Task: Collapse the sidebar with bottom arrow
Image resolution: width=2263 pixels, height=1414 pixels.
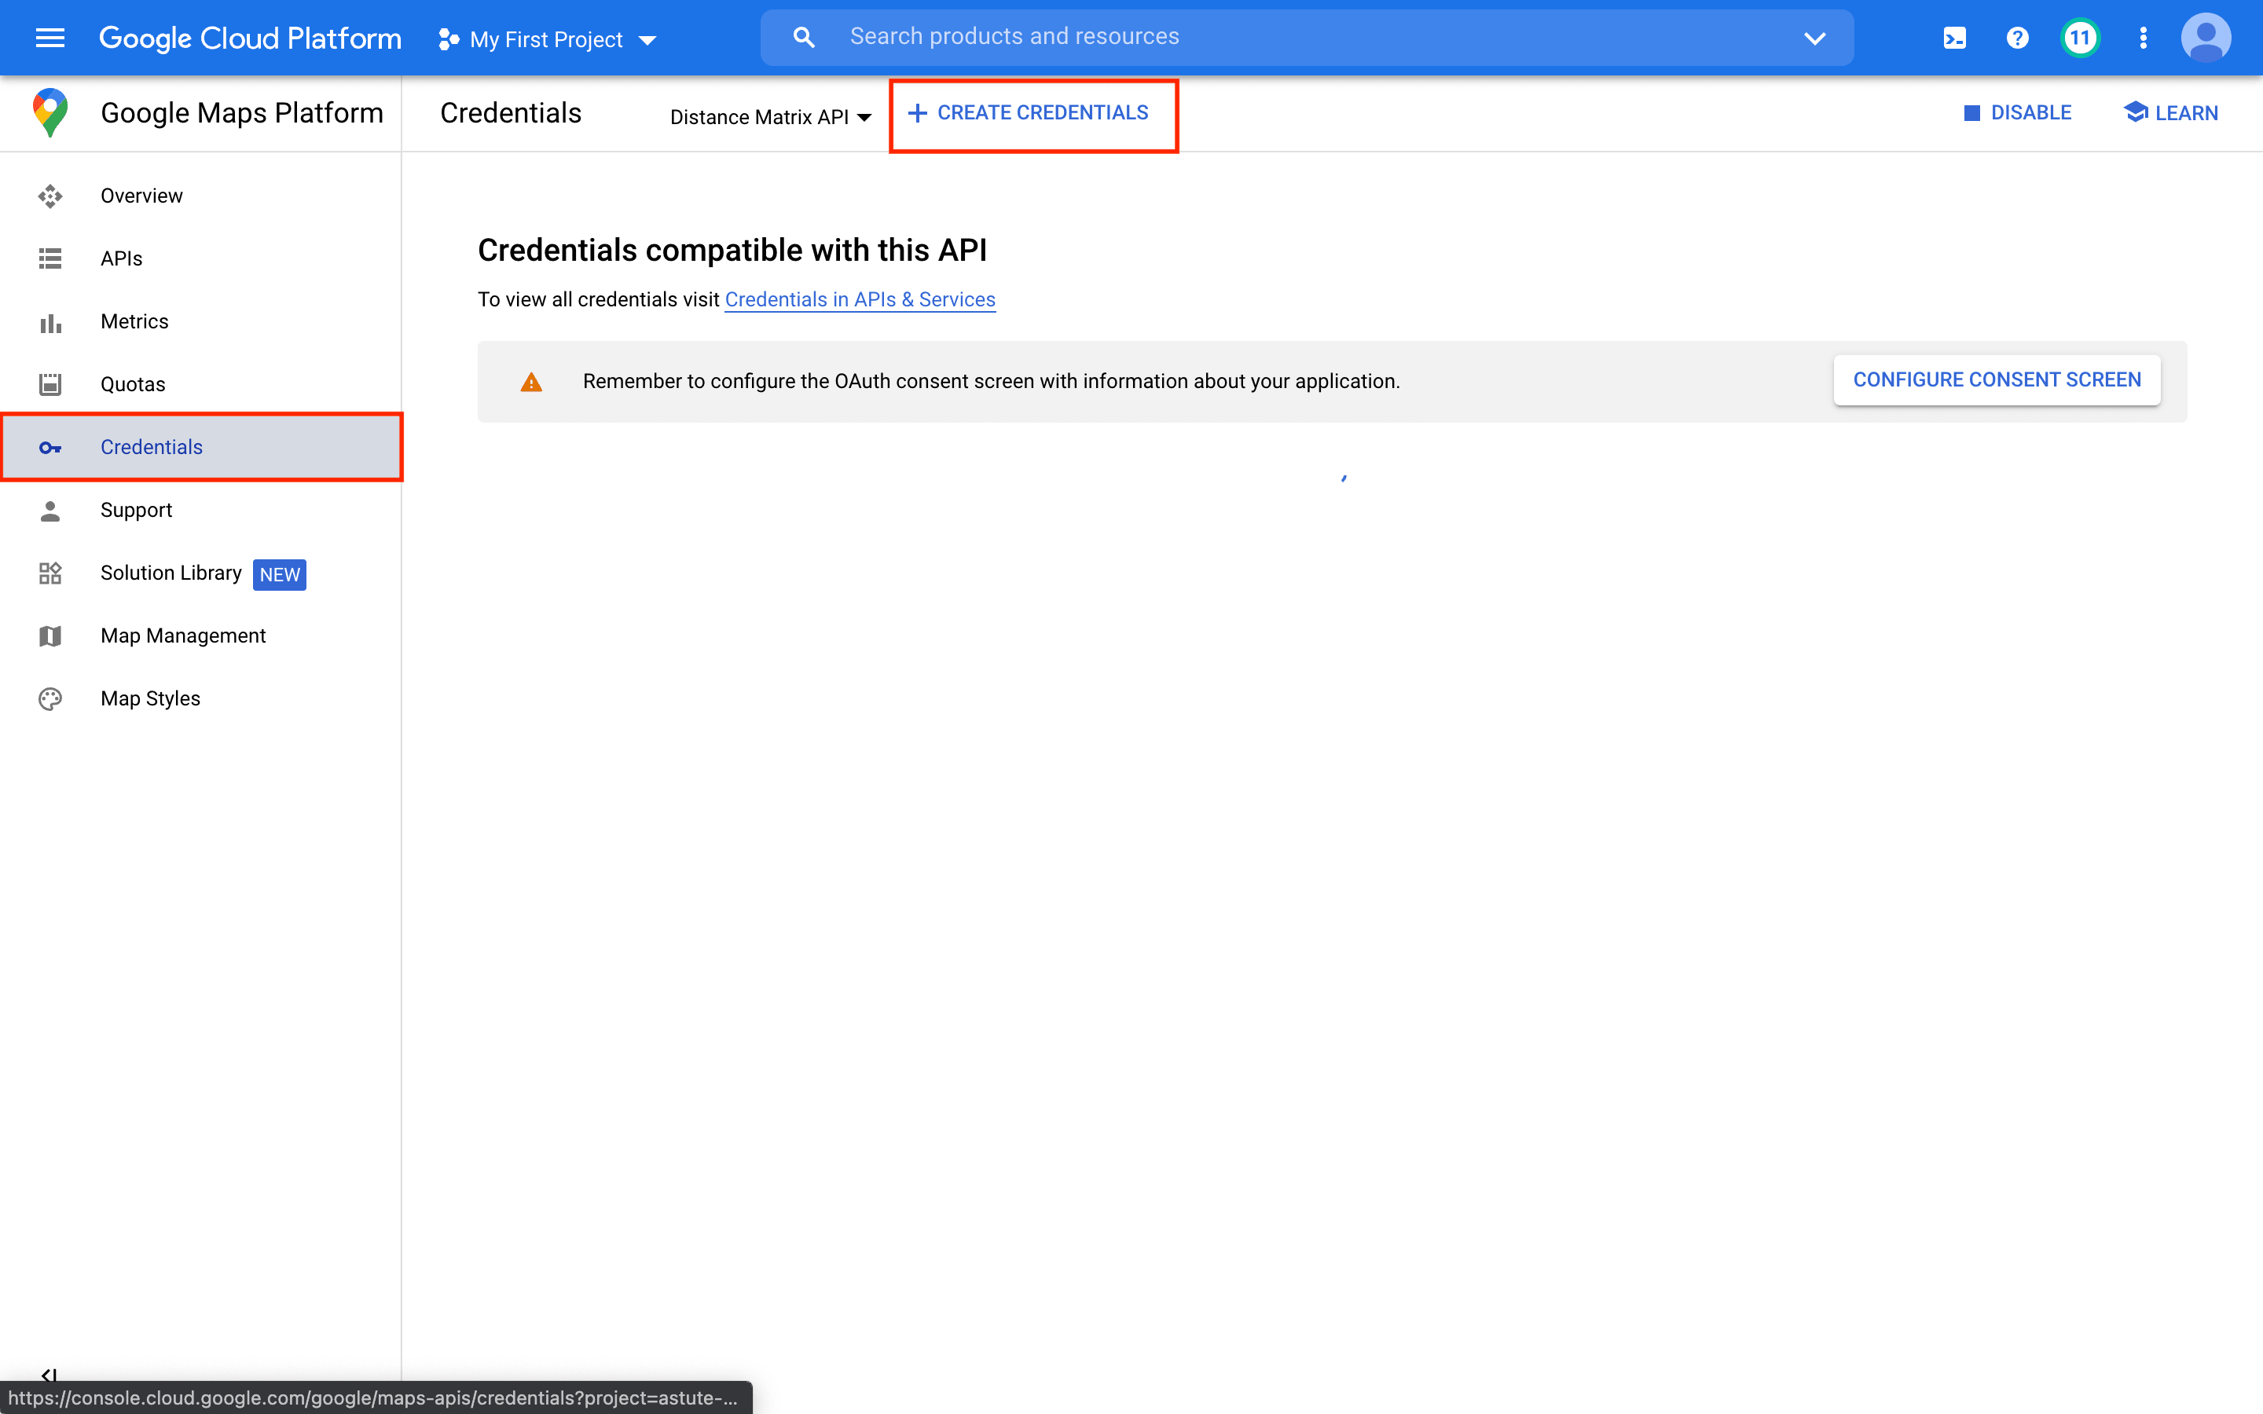Action: pyautogui.click(x=49, y=1376)
